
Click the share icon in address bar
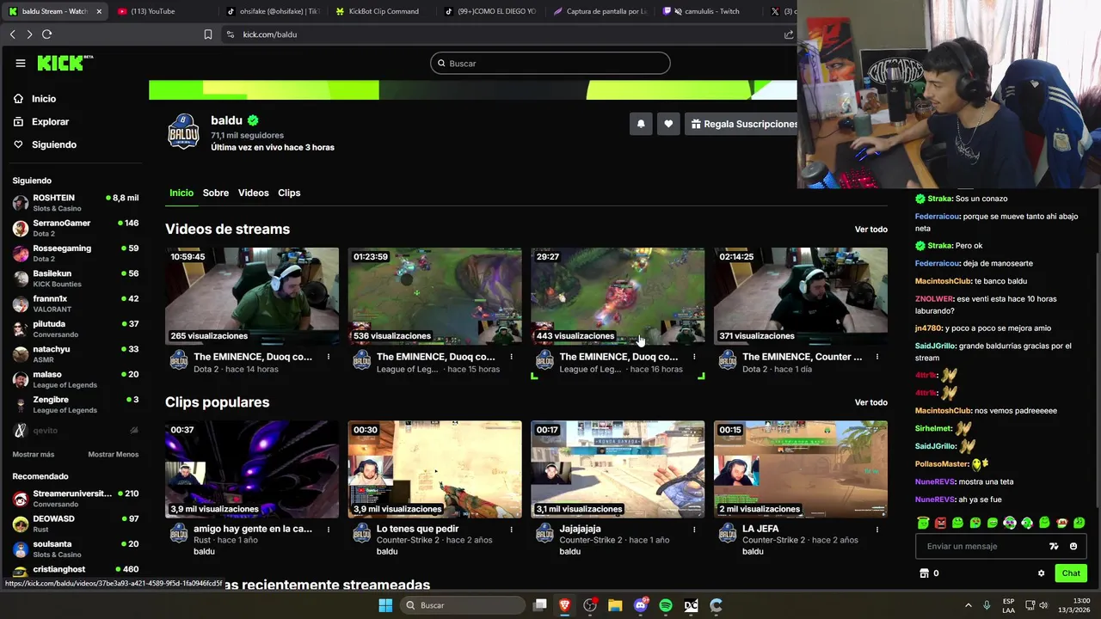(x=789, y=34)
